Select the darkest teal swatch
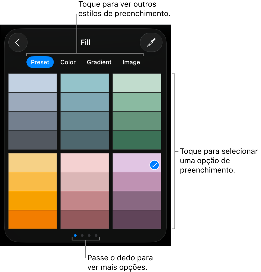Screen dimensions: 261x272 coord(85,140)
